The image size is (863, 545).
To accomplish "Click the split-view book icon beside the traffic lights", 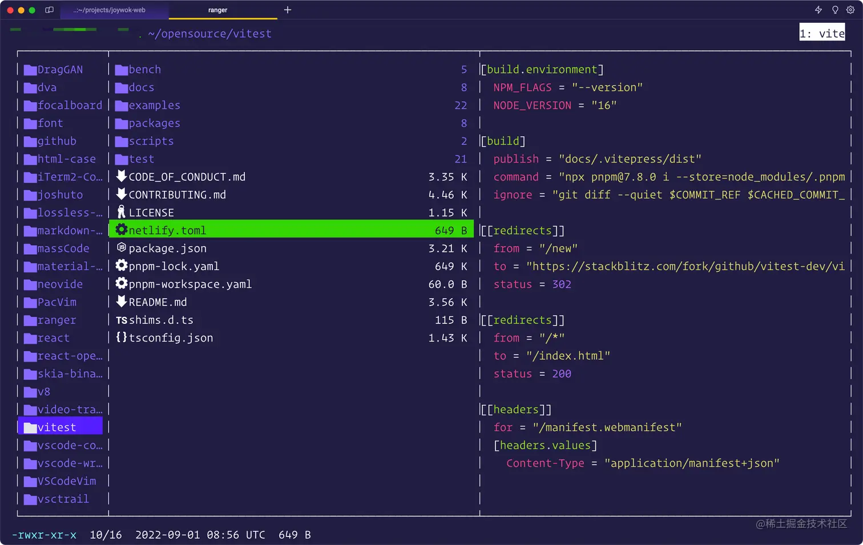I will 49,10.
